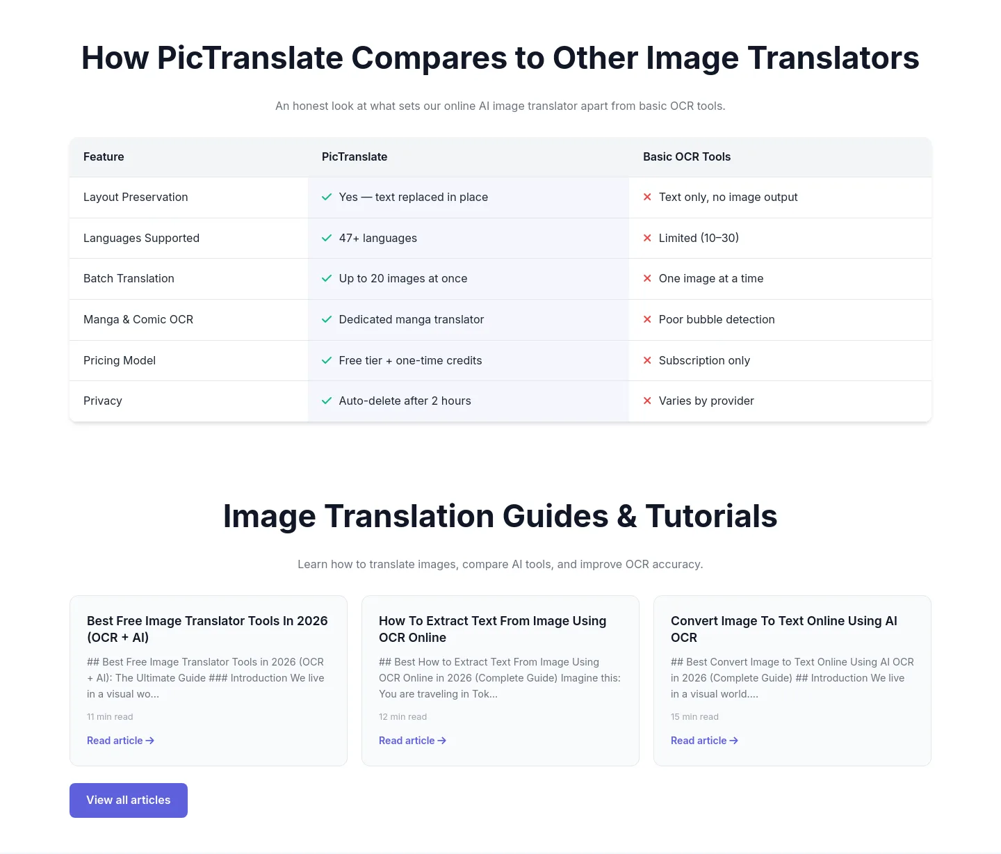
Task: Click the red X beside Varies by provider
Action: (x=647, y=401)
